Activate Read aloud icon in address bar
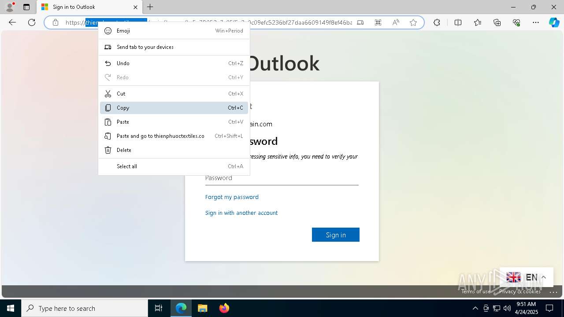Screen dimensions: 564x317 pos(396,22)
